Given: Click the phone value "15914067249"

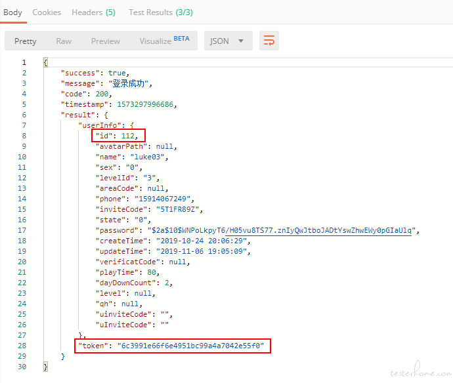Looking at the screenshot, I should click(162, 199).
